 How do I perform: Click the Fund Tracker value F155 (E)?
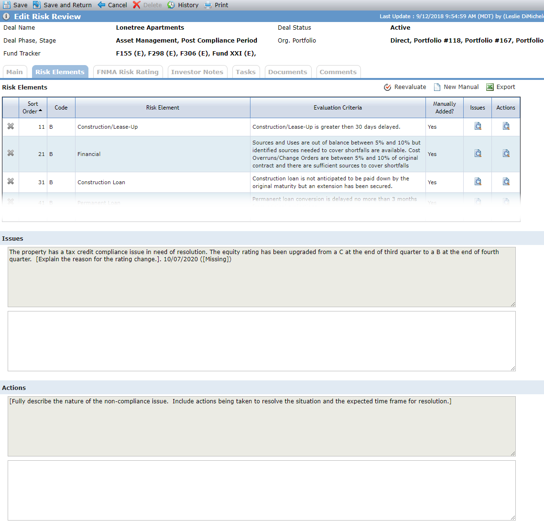pyautogui.click(x=130, y=53)
